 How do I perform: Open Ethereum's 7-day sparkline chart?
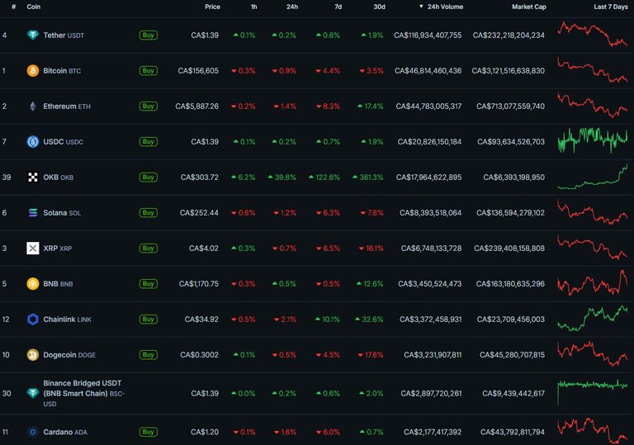(x=593, y=105)
